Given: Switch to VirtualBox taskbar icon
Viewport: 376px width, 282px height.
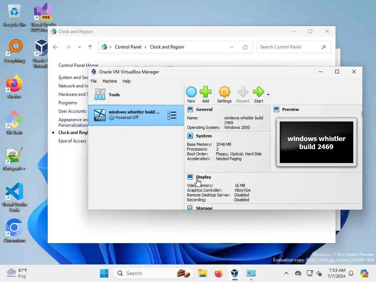Looking at the screenshot, I should 235,273.
